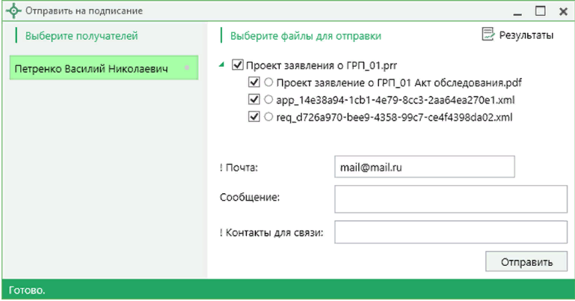This screenshot has width=575, height=301.
Task: Click the status dot beside Петренко Василий Николаевич
Action: click(186, 68)
